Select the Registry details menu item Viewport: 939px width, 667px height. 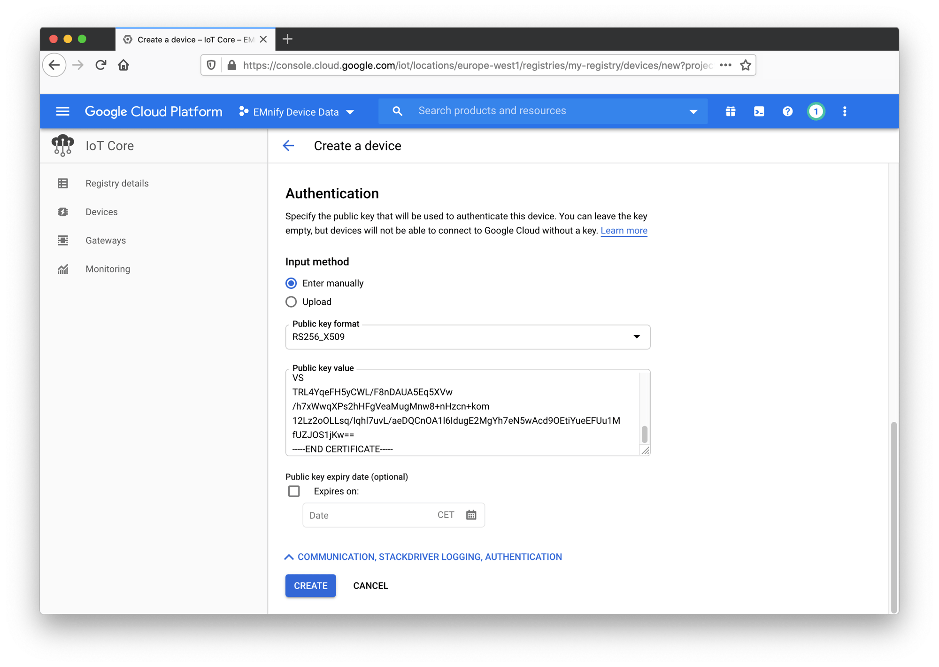tap(116, 183)
